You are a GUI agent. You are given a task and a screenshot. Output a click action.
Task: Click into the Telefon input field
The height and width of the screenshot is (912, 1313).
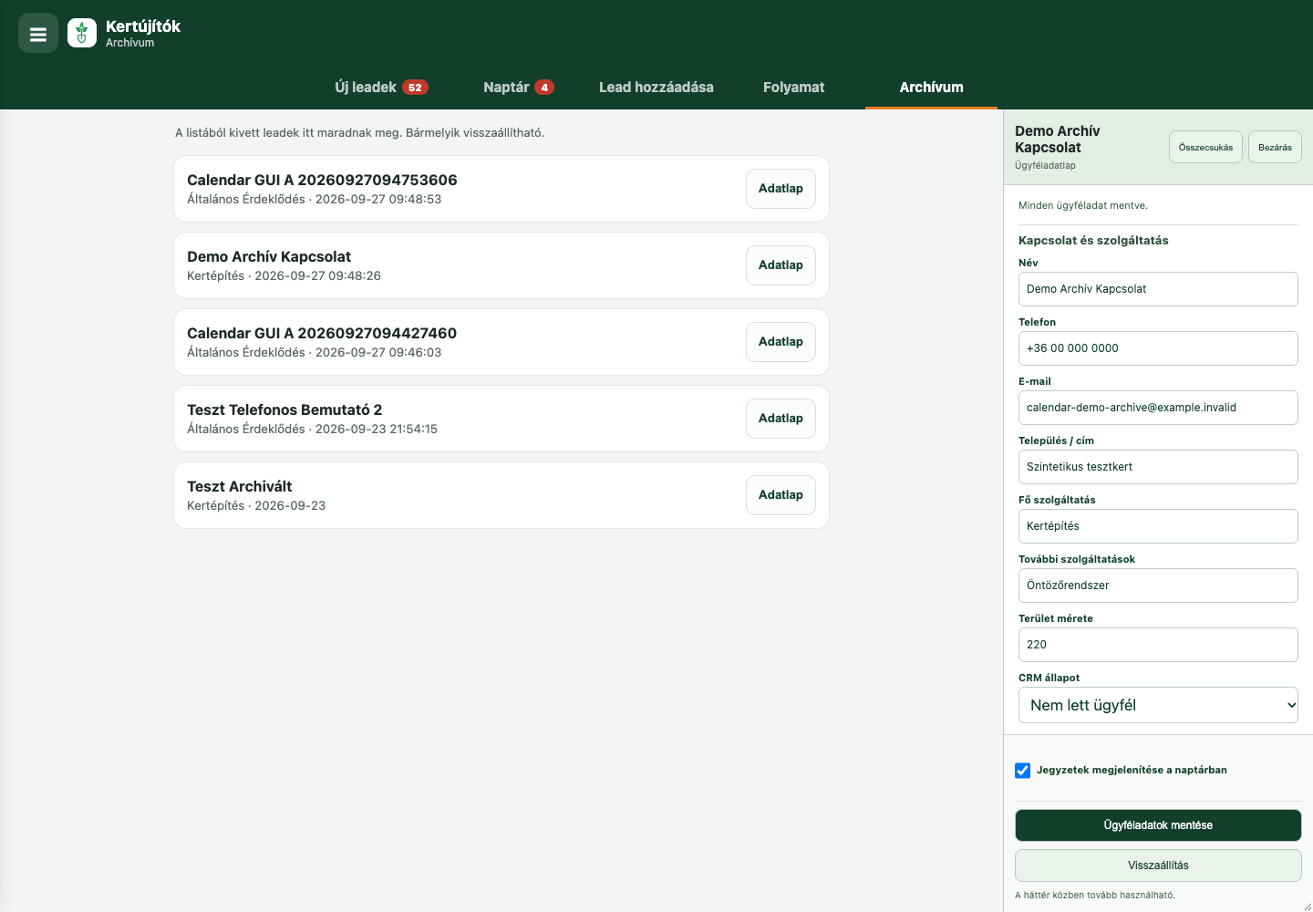coord(1158,348)
